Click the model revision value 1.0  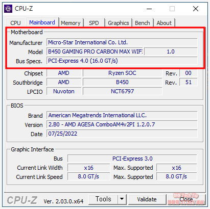171,51
